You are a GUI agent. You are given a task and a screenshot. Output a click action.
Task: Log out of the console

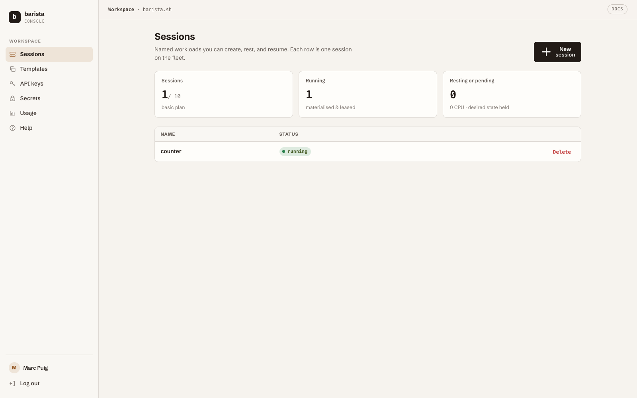(49, 383)
